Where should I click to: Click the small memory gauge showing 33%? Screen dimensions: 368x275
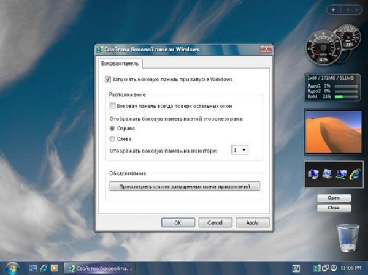pos(348,37)
